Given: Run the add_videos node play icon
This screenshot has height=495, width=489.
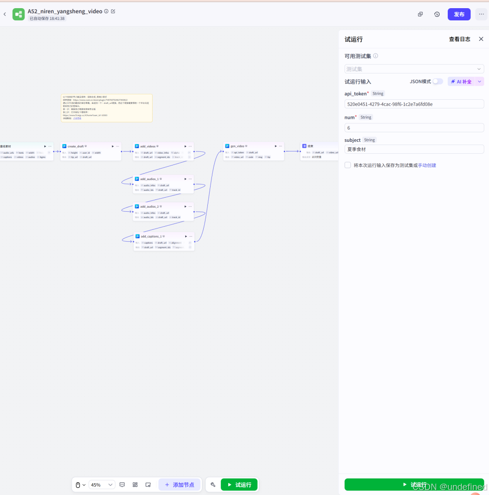Looking at the screenshot, I should click(185, 146).
